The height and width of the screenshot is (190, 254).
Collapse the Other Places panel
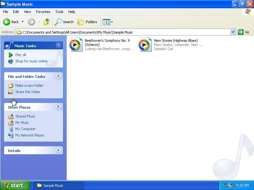58,106
